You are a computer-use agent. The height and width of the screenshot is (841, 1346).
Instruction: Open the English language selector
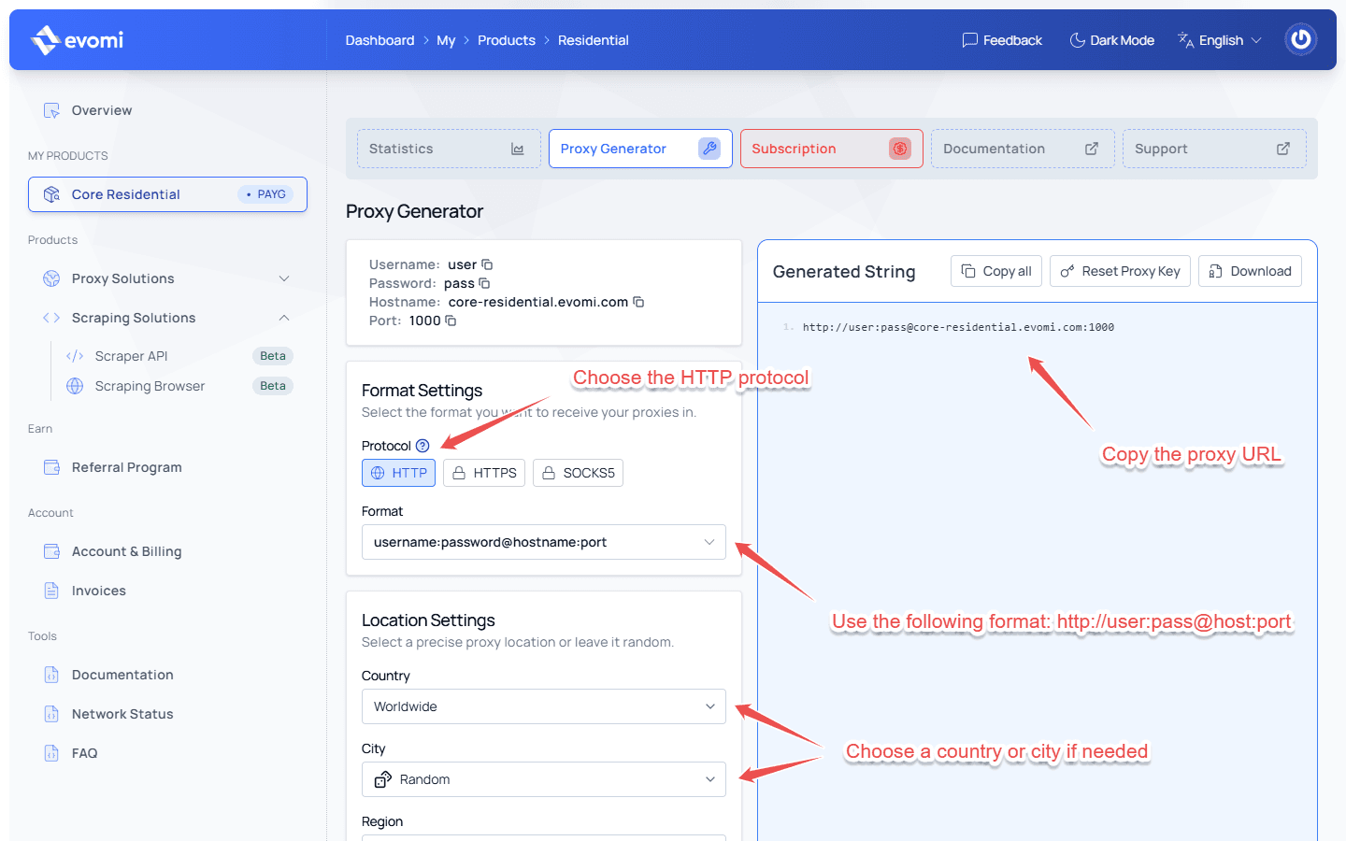tap(1220, 40)
